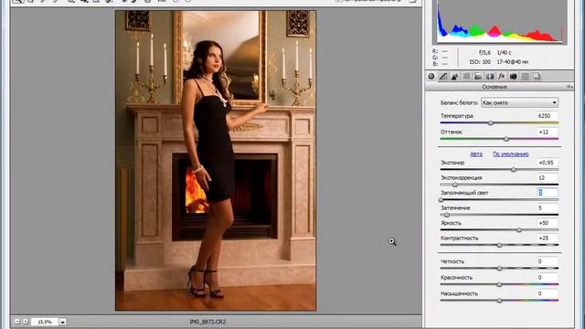The image size is (585, 329).
Task: Open the HSL / Grayscale panel icon
Action: [466, 76]
